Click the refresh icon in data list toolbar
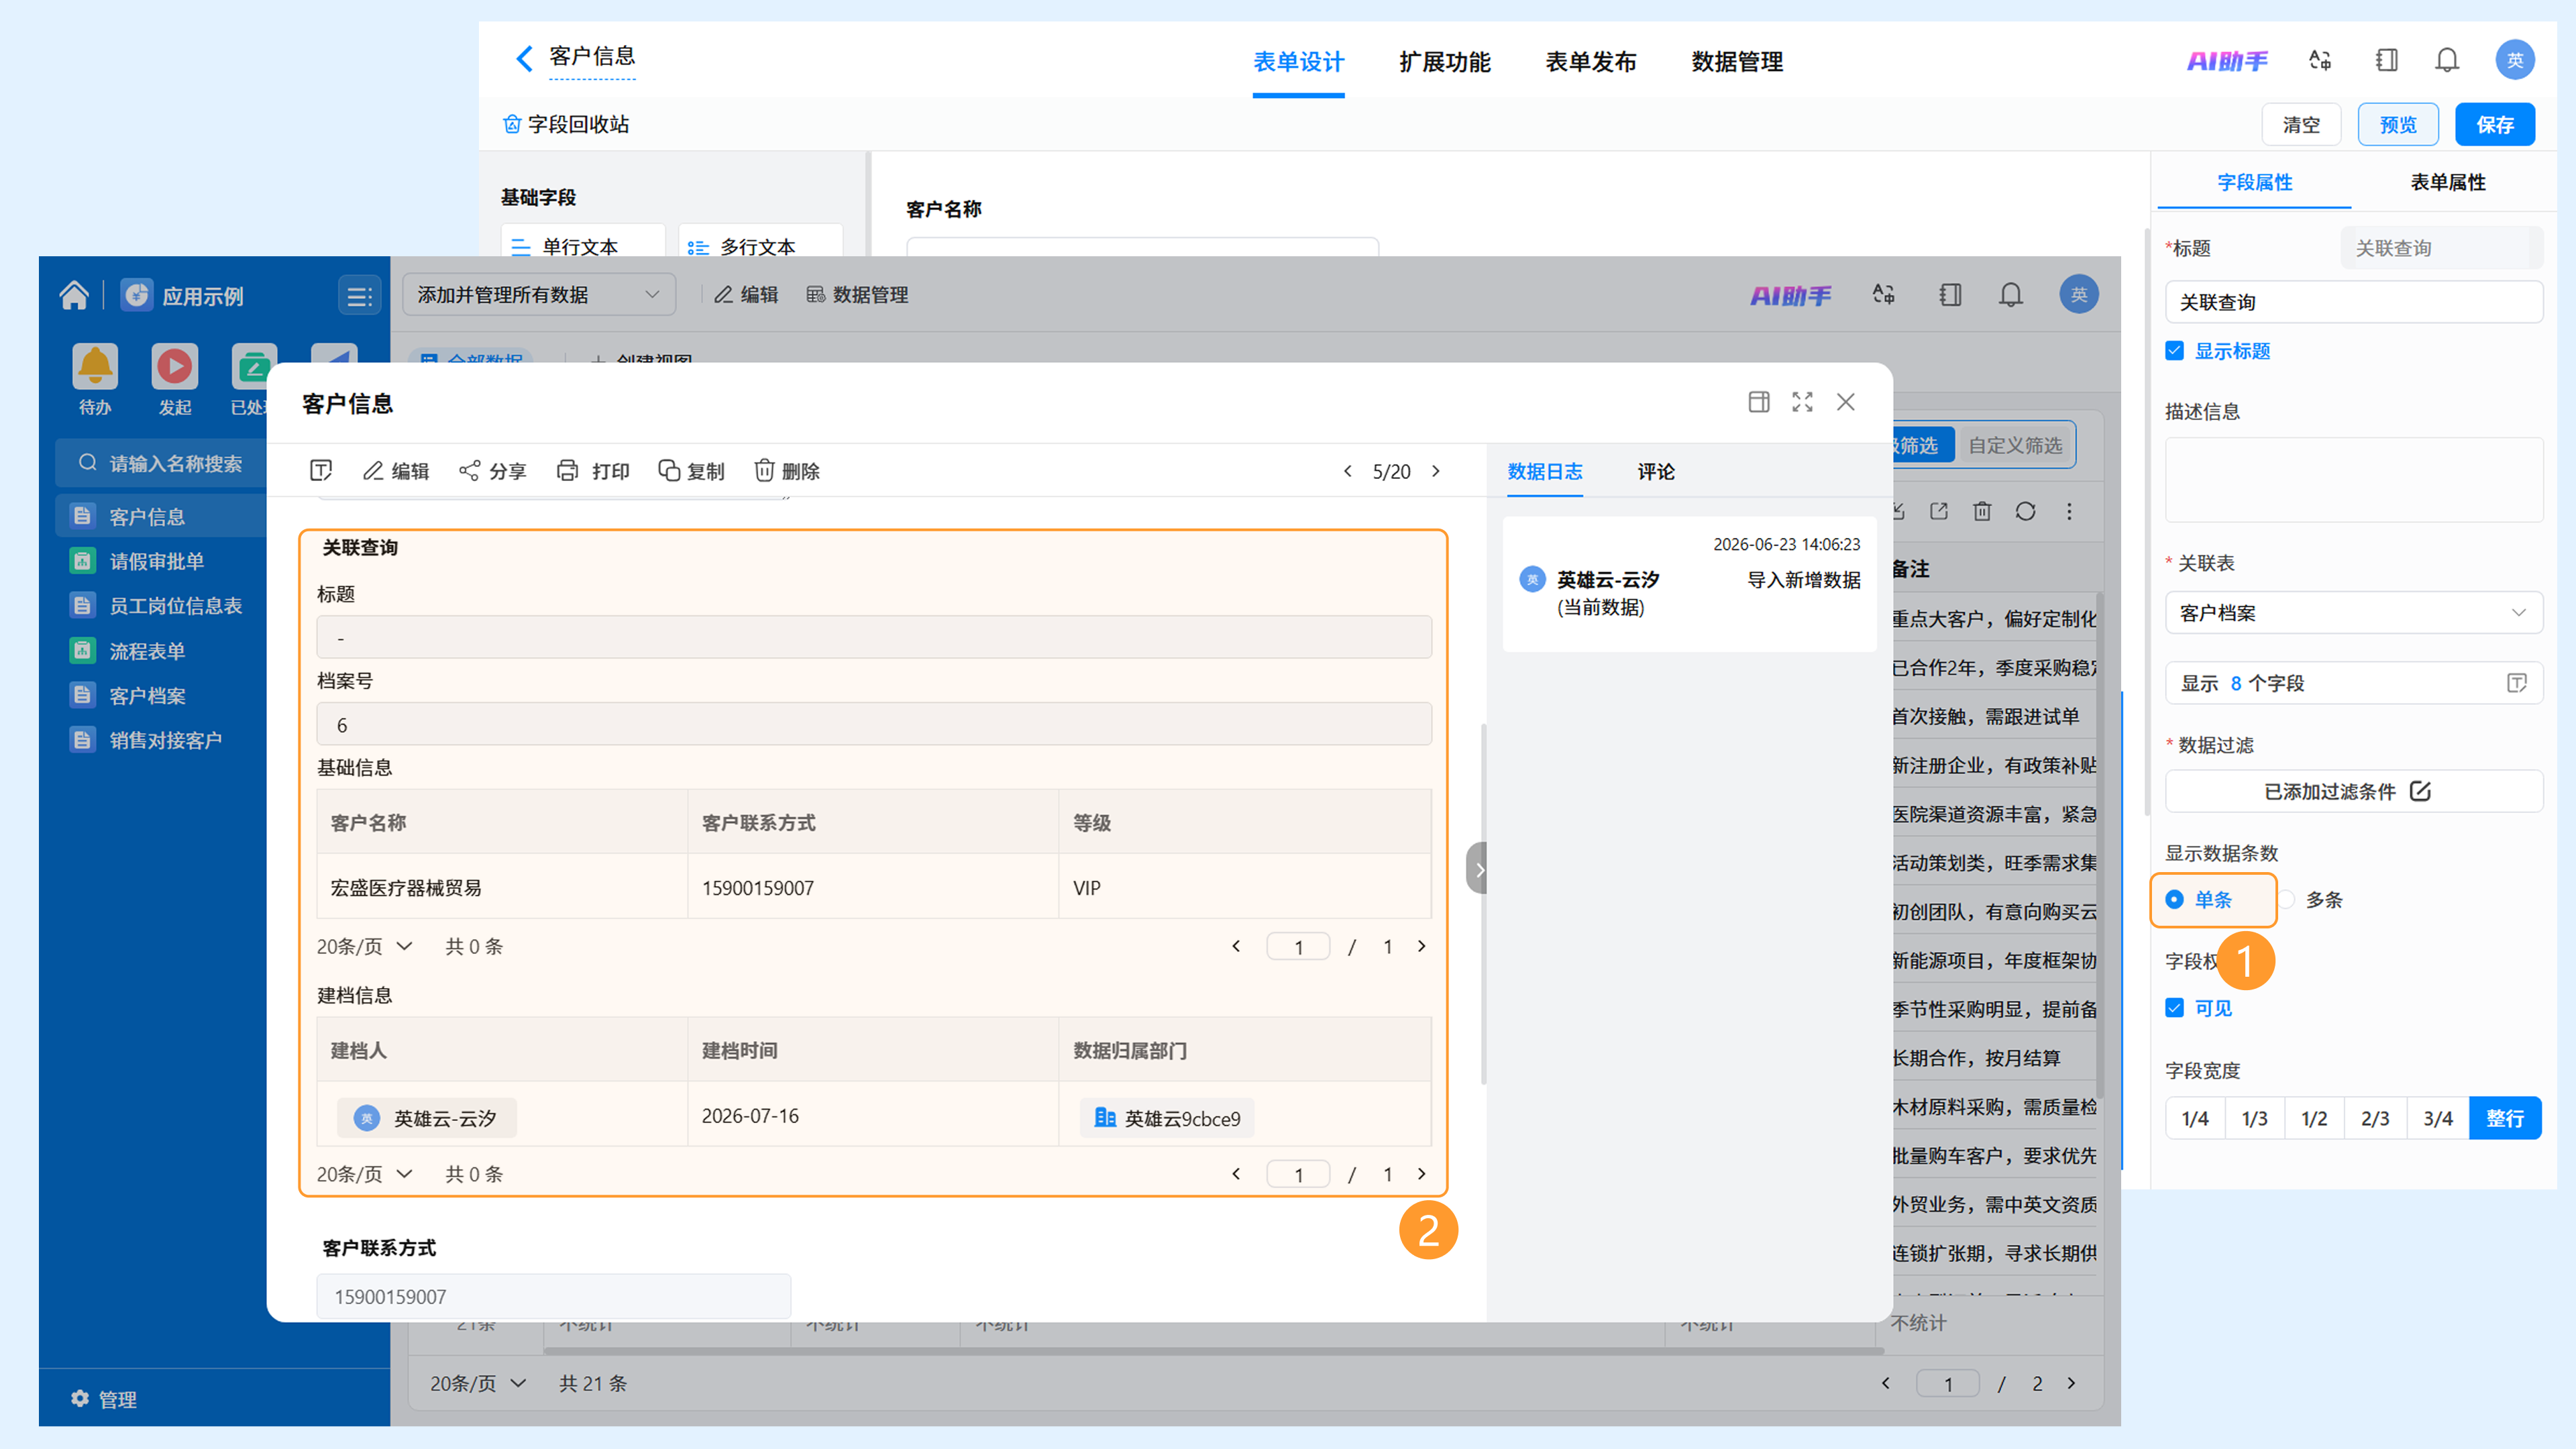Viewport: 2576px width, 1449px height. [x=2025, y=512]
